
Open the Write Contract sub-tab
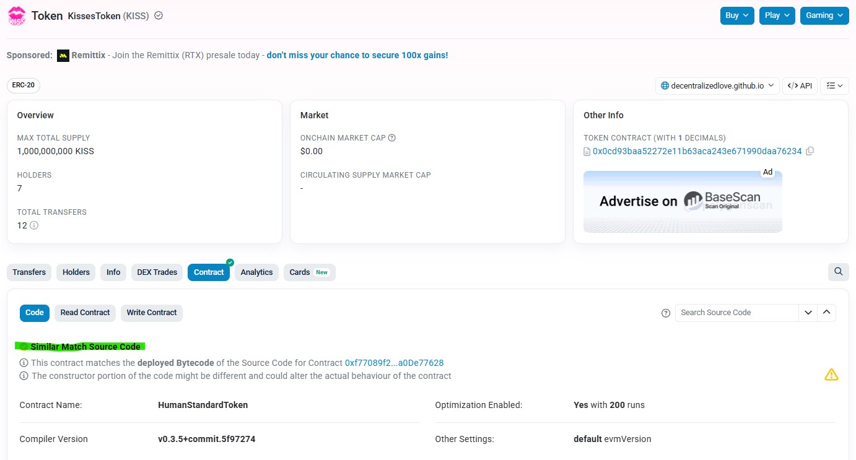(152, 313)
